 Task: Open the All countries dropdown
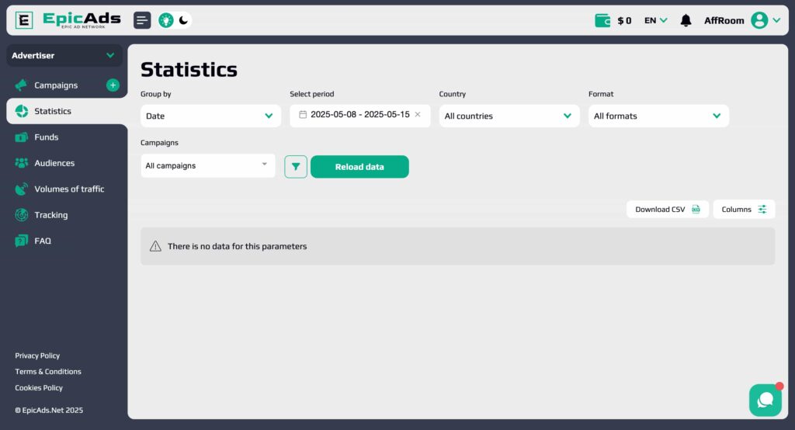tap(509, 116)
